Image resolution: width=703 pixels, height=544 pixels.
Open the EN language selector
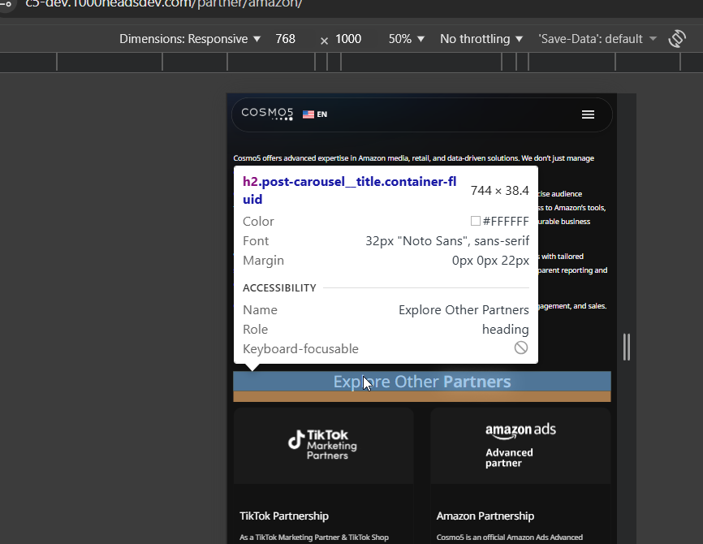click(x=315, y=114)
